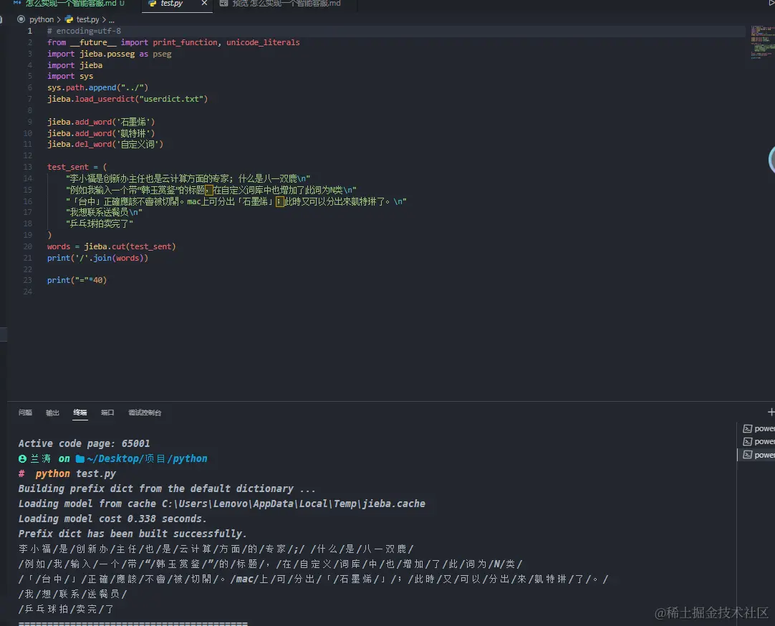Click the "python test.py" terminal command
Viewport: 775px width, 626px height.
[76, 473]
